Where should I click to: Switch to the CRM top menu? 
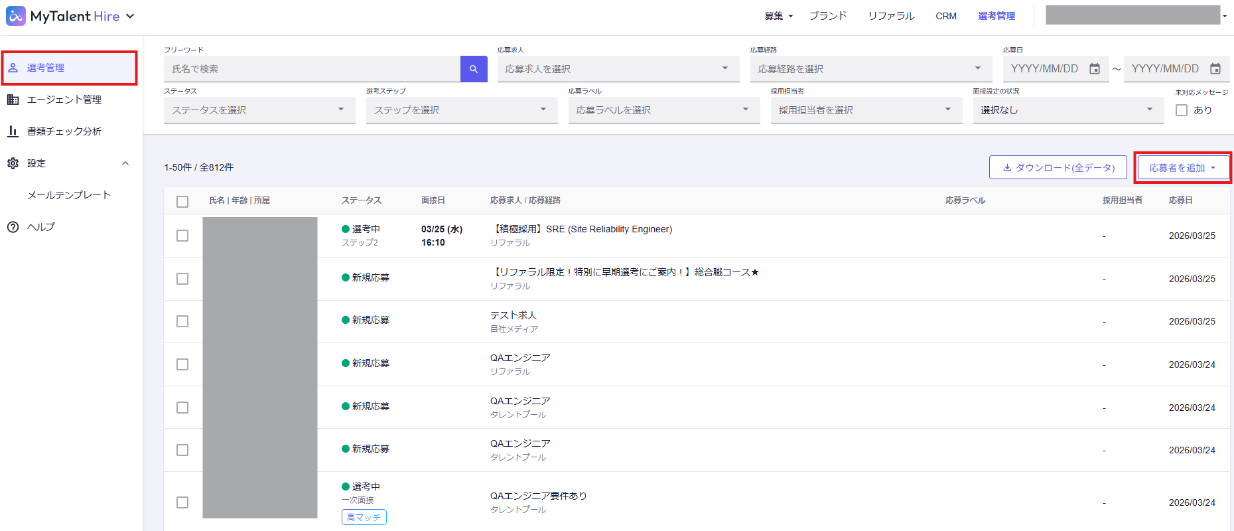pyautogui.click(x=946, y=16)
